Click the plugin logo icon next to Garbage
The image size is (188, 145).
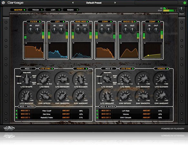tap(3, 3)
